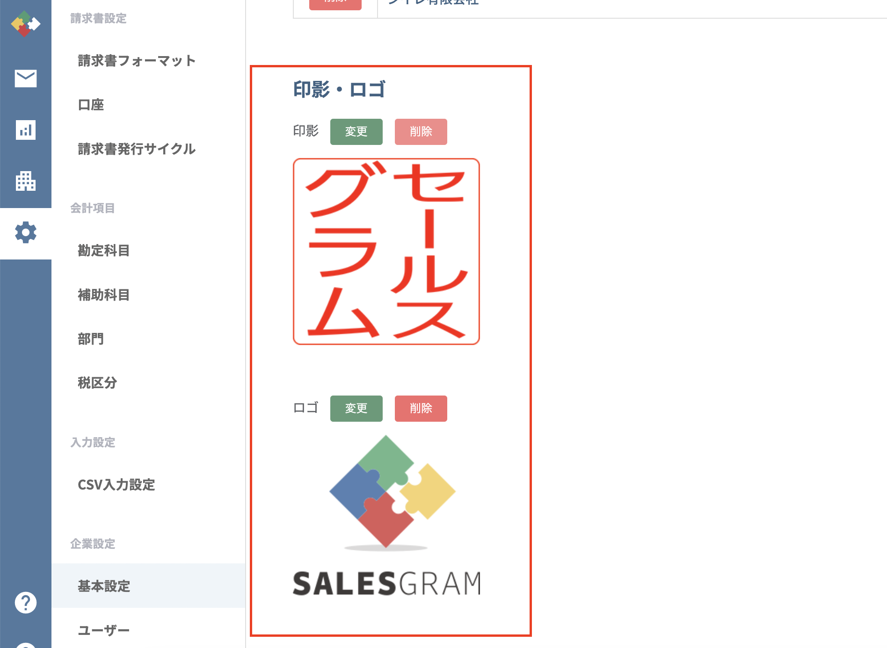Select the settings gear icon
887x648 pixels.
26,232
